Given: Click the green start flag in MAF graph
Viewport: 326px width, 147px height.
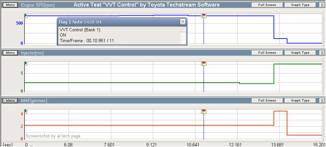Looking at the screenshot, I should pyautogui.click(x=25, y=112).
